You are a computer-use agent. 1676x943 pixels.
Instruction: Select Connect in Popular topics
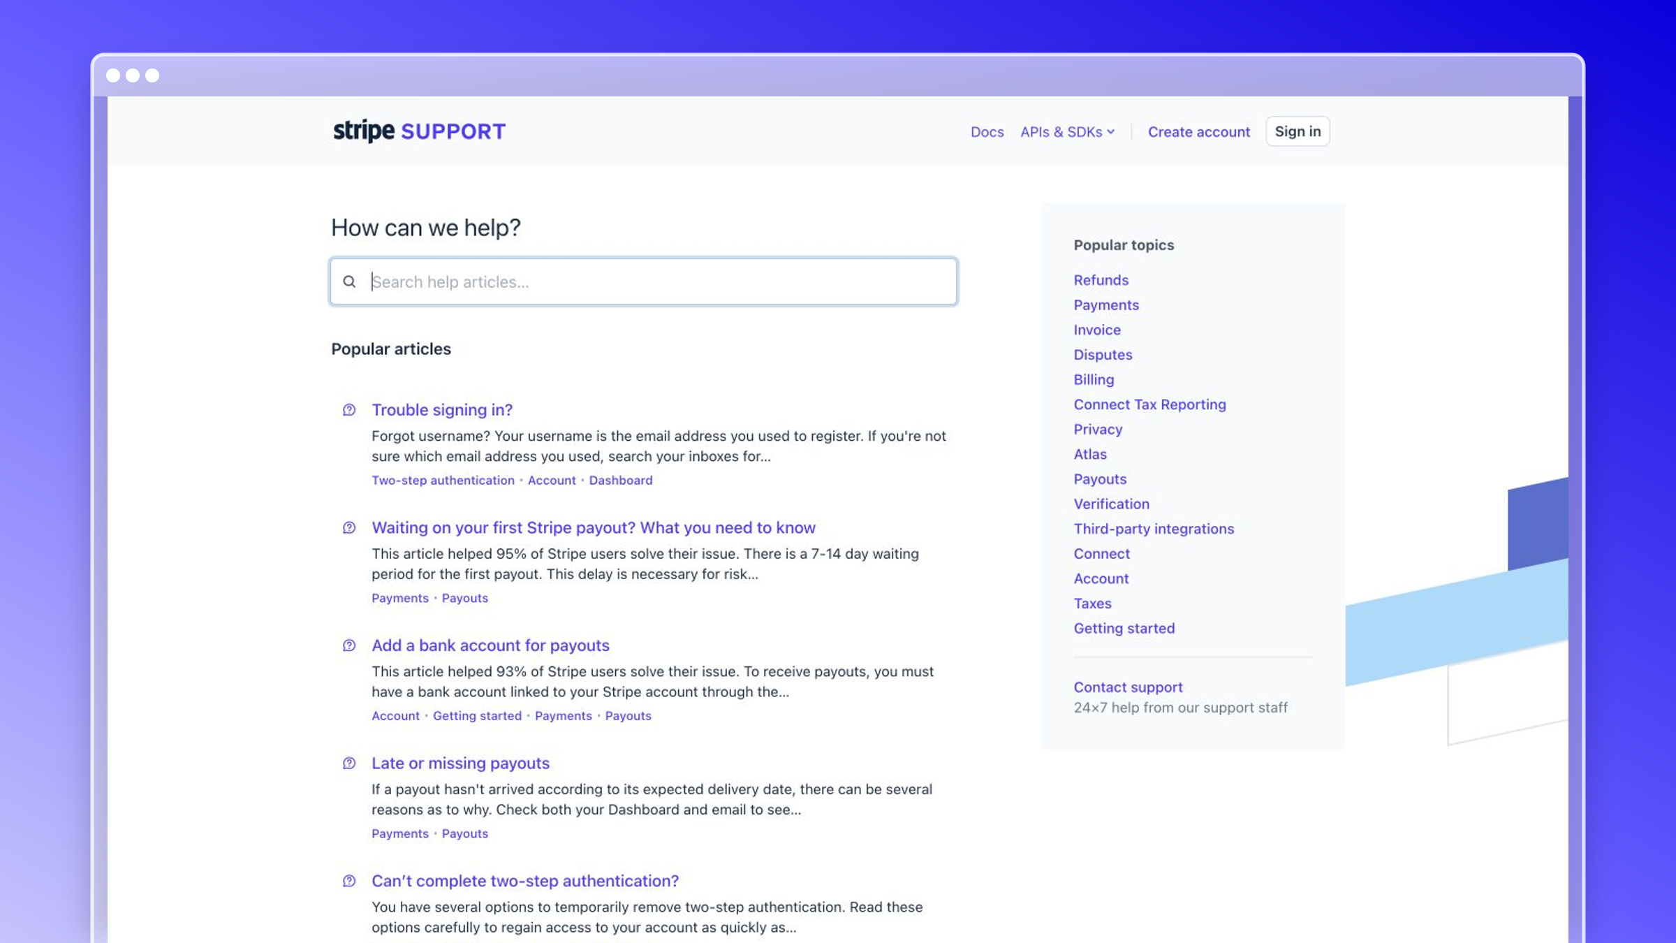pyautogui.click(x=1102, y=554)
